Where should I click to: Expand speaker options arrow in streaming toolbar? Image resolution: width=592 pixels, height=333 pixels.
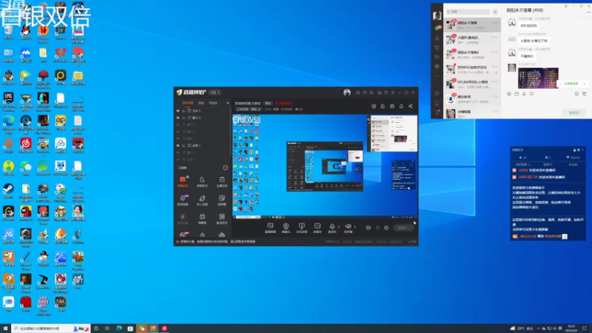[354, 227]
